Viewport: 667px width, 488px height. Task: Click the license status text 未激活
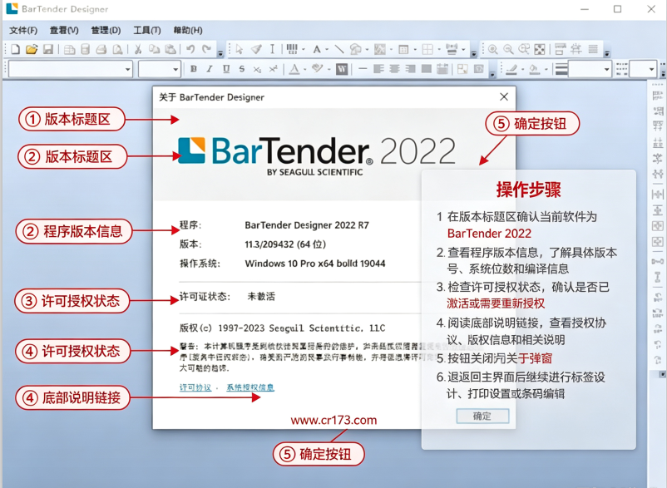tap(261, 296)
